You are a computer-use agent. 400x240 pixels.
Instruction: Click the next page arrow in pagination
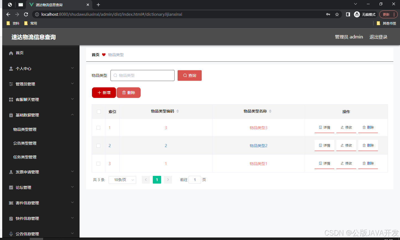tap(168, 180)
